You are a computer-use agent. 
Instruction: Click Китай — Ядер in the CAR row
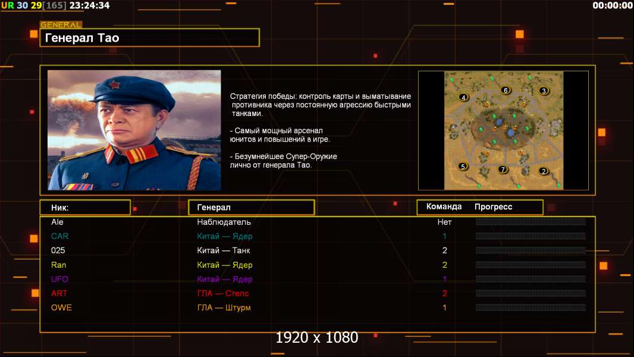click(x=224, y=236)
